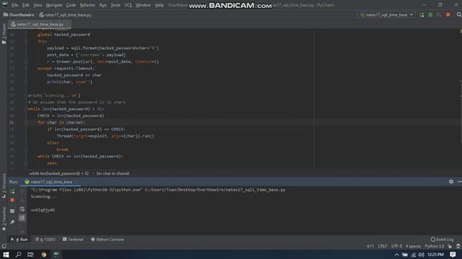Collapse the 'for char in charset' fold marker

click(26, 122)
